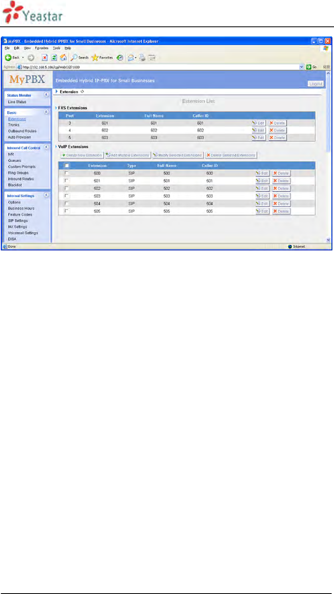Open the address bar dropdown arrow
The width and height of the screenshot is (334, 594).
pos(302,67)
